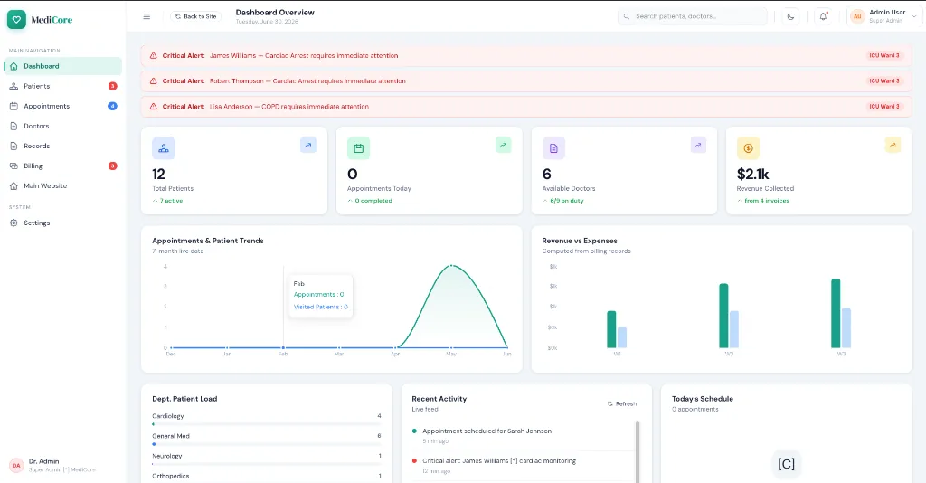The height and width of the screenshot is (483, 926).
Task: Open Appointments in the sidebar
Action: pyautogui.click(x=62, y=107)
